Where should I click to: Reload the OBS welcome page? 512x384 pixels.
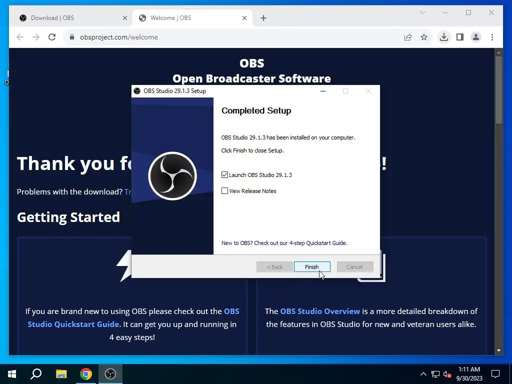pyautogui.click(x=52, y=37)
